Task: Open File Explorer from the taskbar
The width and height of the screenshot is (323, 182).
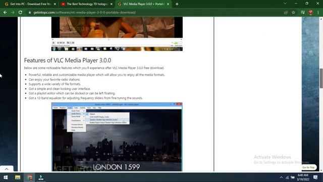Action: pyautogui.click(x=18, y=177)
